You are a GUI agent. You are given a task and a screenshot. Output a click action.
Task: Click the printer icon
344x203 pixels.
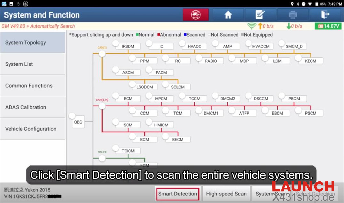click(292, 15)
